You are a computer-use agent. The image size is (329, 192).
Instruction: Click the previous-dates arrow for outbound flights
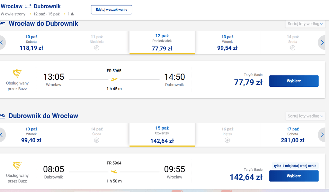tap(2, 43)
